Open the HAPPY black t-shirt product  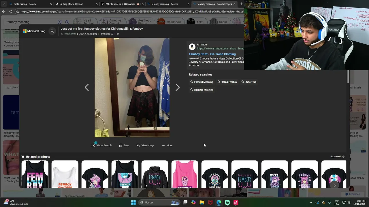click(275, 174)
